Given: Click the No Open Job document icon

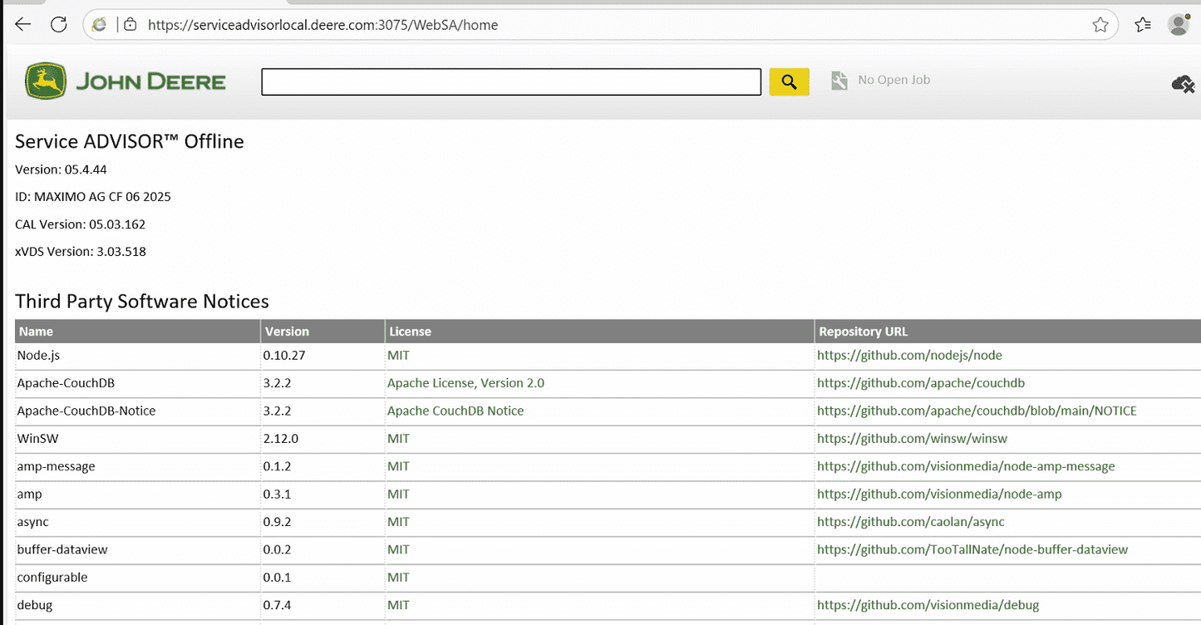Looking at the screenshot, I should 839,80.
